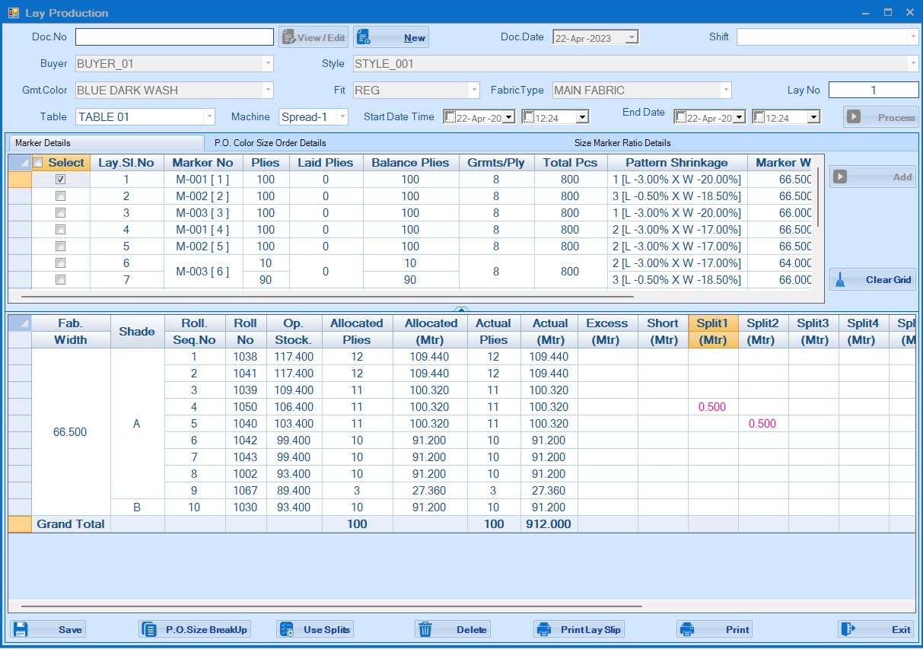Expand the Machine dropdown showing Spread-1
Image resolution: width=923 pixels, height=649 pixels.
(342, 117)
